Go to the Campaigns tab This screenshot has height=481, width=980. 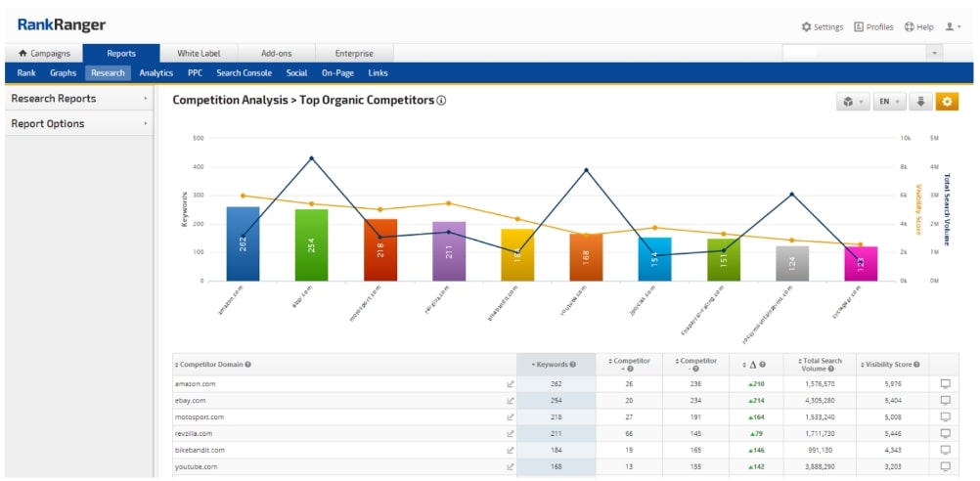coord(44,53)
